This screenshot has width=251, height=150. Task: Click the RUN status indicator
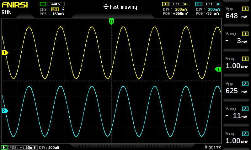[7, 12]
